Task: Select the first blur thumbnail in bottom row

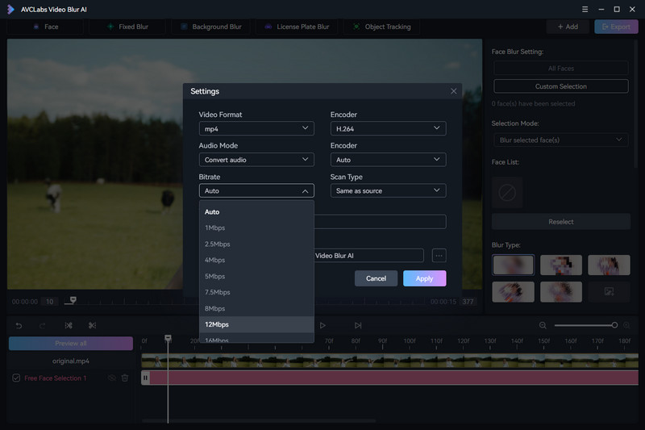Action: (x=513, y=291)
